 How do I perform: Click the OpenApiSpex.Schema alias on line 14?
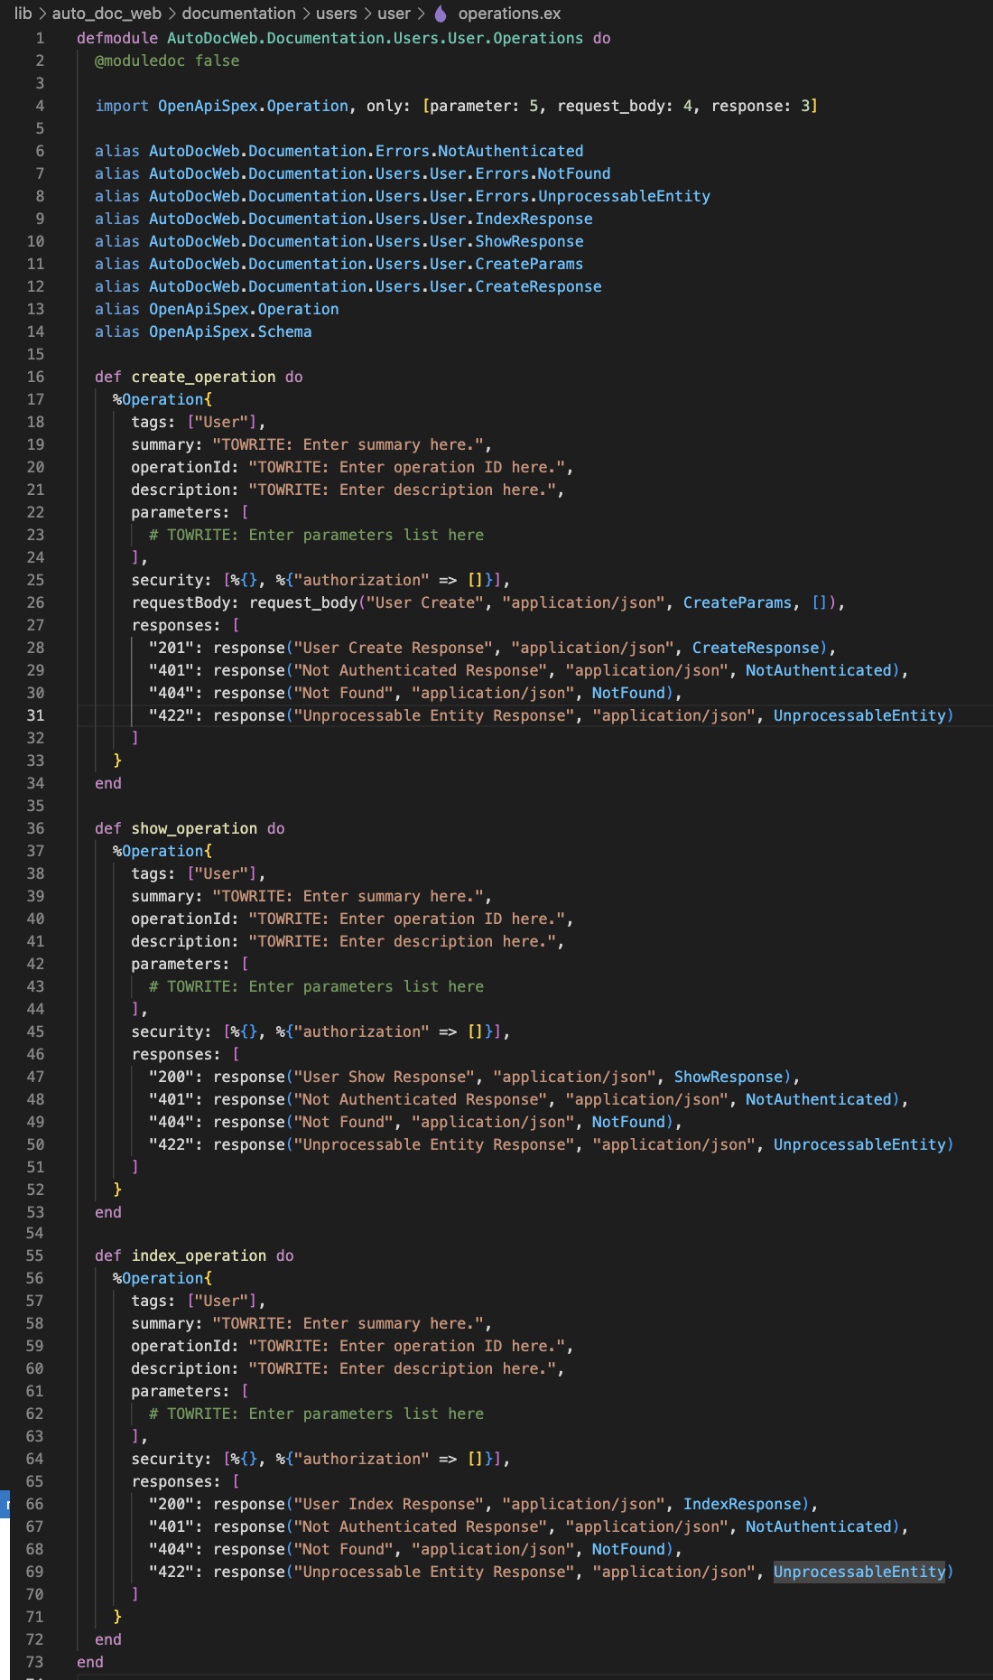coord(230,331)
